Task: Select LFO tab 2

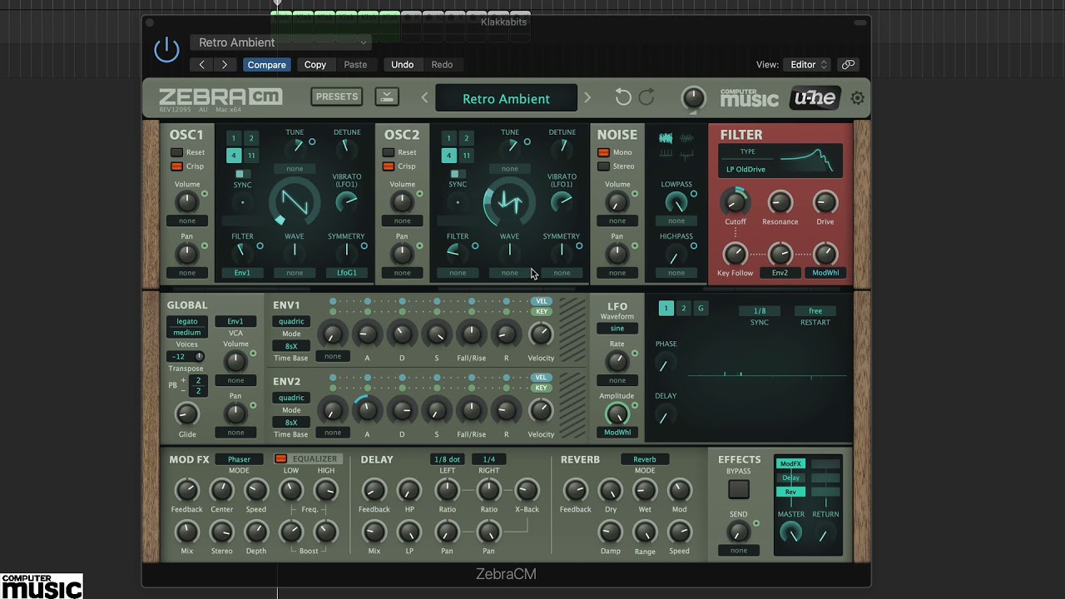Action: coord(683,309)
